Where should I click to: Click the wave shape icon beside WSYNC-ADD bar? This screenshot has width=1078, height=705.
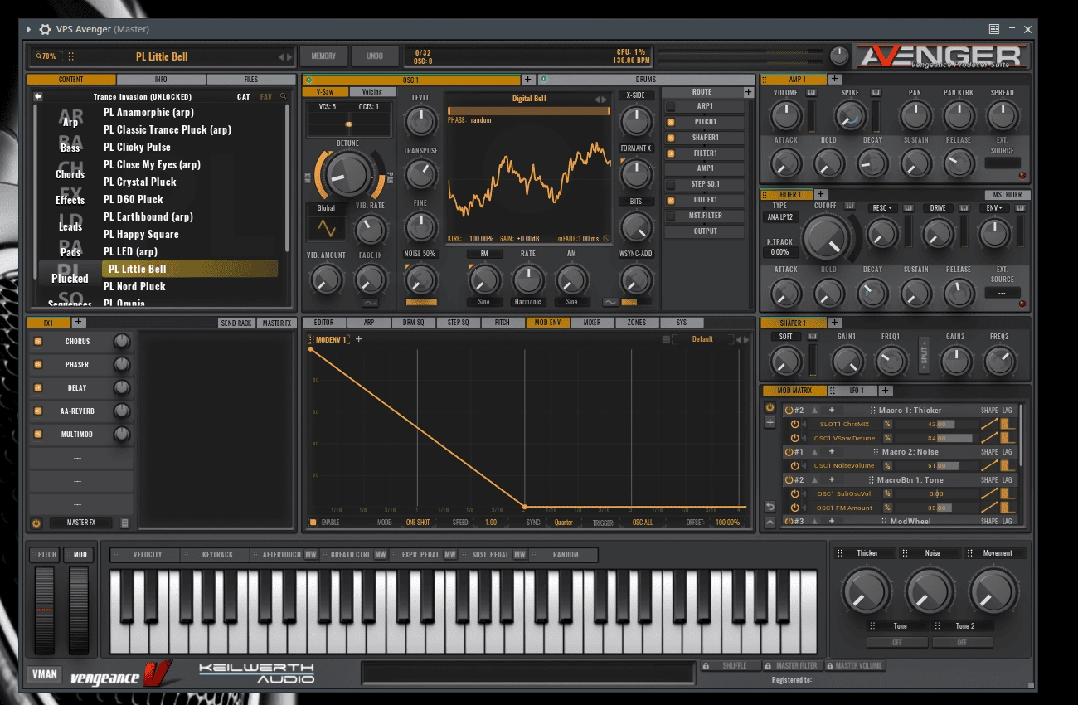pyautogui.click(x=610, y=302)
